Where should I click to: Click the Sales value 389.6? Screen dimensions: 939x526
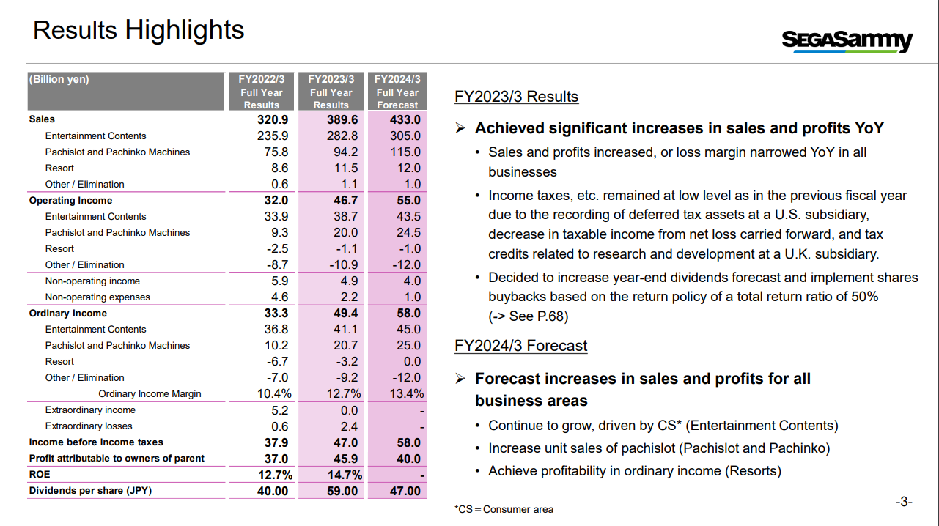[342, 119]
